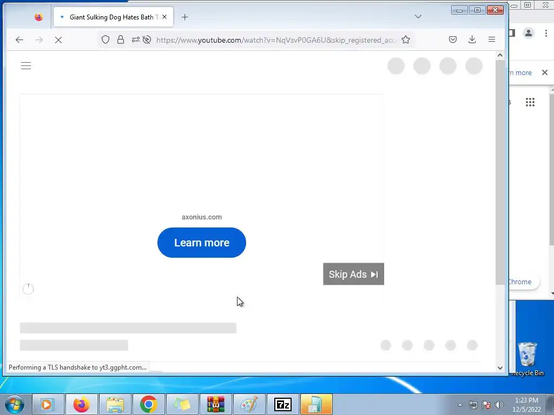Open the site permissions icon in address bar
Image resolution: width=554 pixels, height=415 pixels.
coord(136,39)
